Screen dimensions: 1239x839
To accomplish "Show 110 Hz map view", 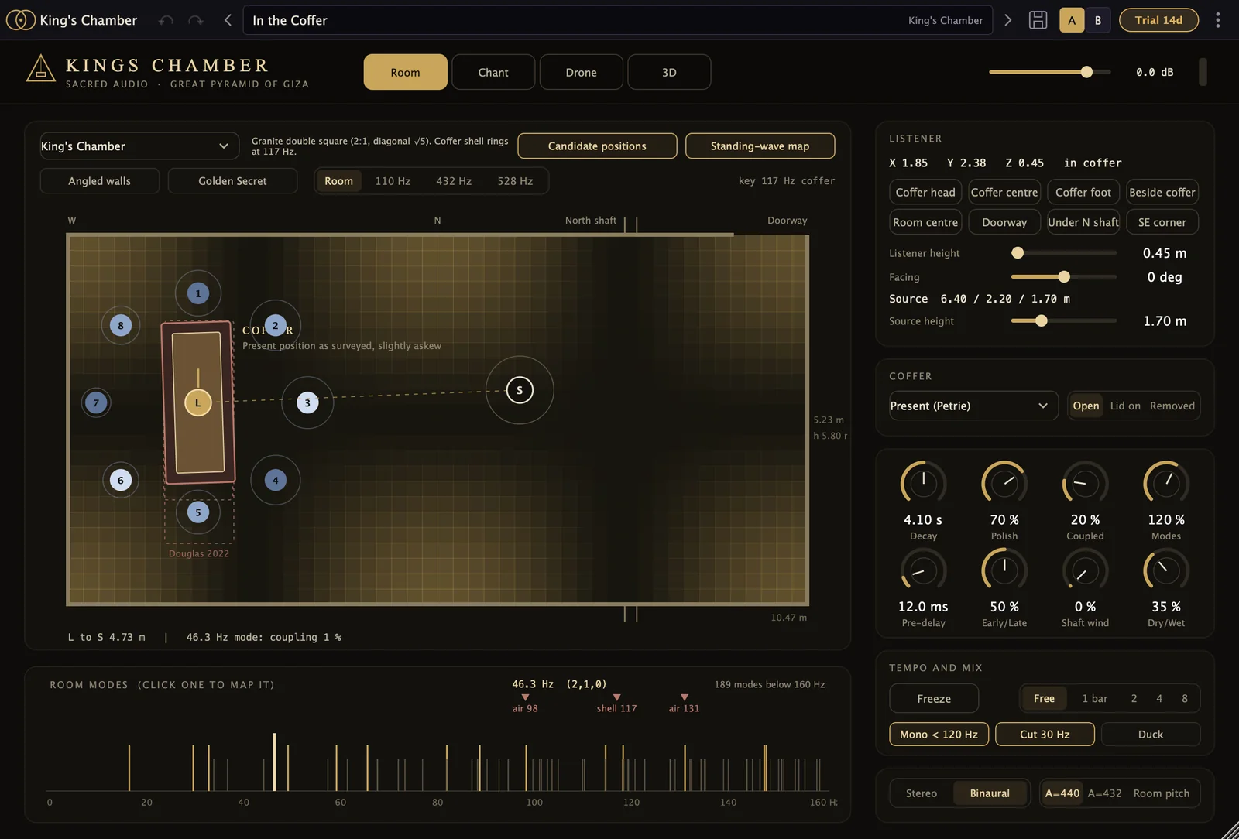I will point(393,181).
